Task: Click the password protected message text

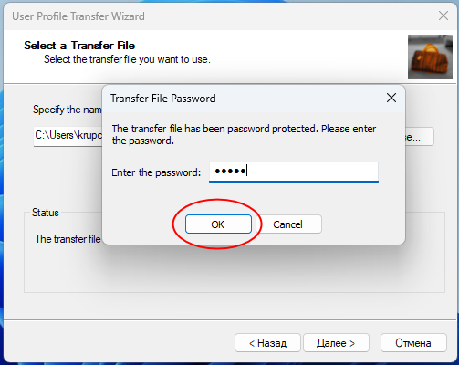Action: point(244,134)
